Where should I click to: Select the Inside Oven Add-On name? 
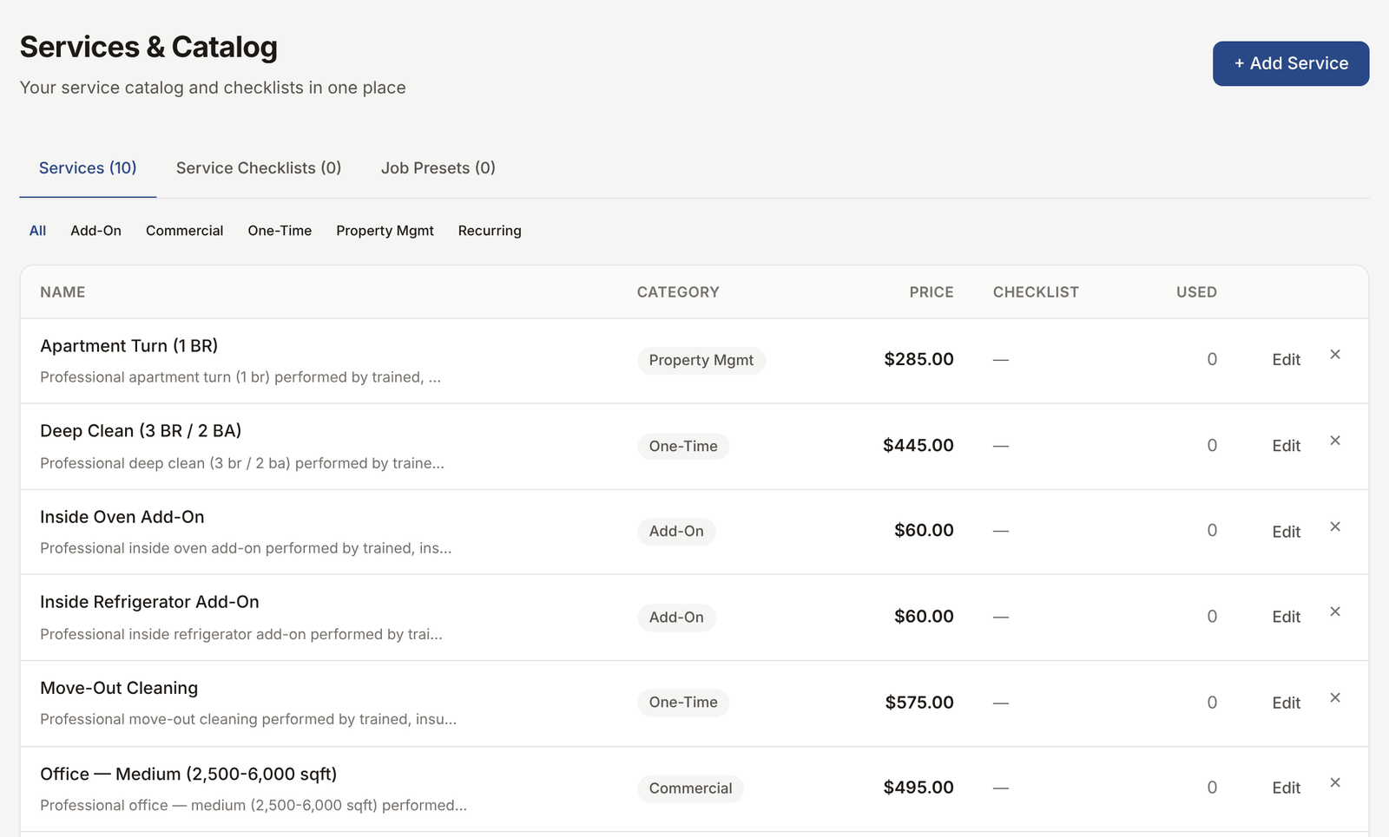point(122,517)
